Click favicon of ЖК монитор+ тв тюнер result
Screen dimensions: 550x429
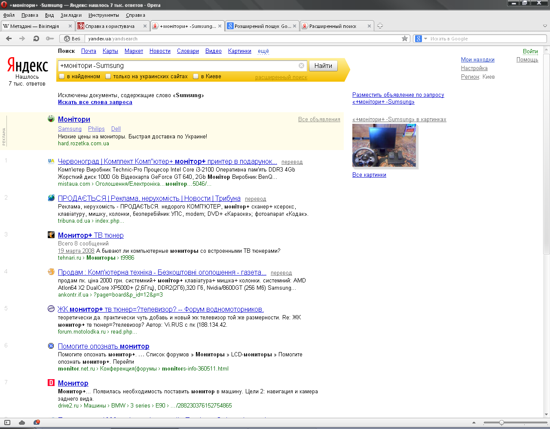[51, 309]
